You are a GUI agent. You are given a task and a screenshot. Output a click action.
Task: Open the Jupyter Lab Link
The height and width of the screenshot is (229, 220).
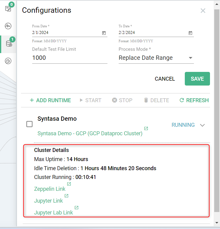[54, 213]
